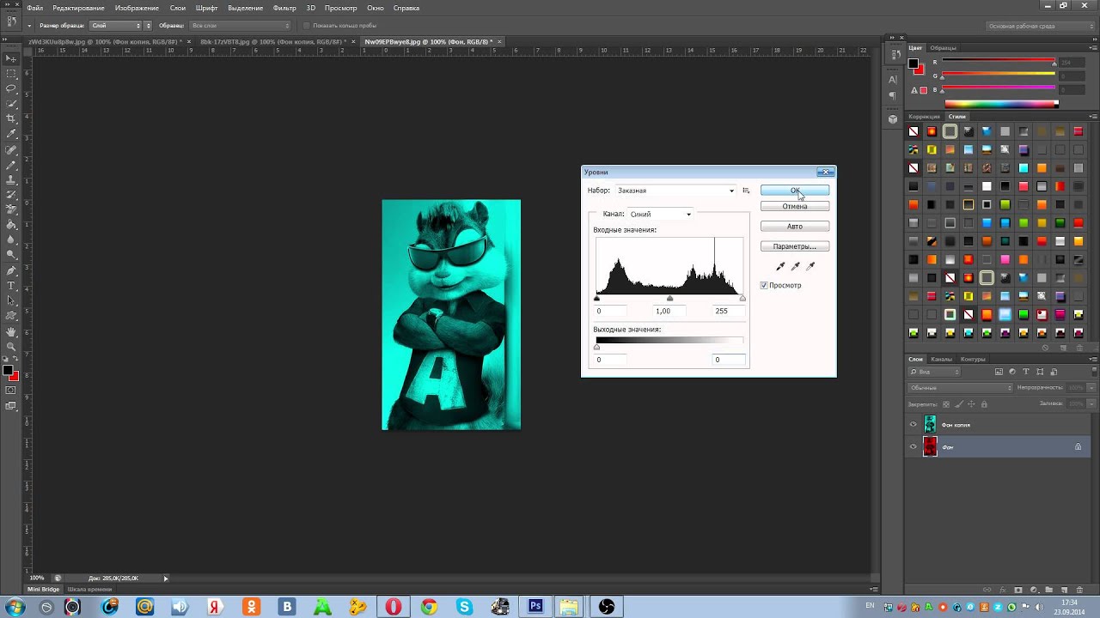The image size is (1100, 618).
Task: Switch to the Образцы tab
Action: [x=943, y=48]
